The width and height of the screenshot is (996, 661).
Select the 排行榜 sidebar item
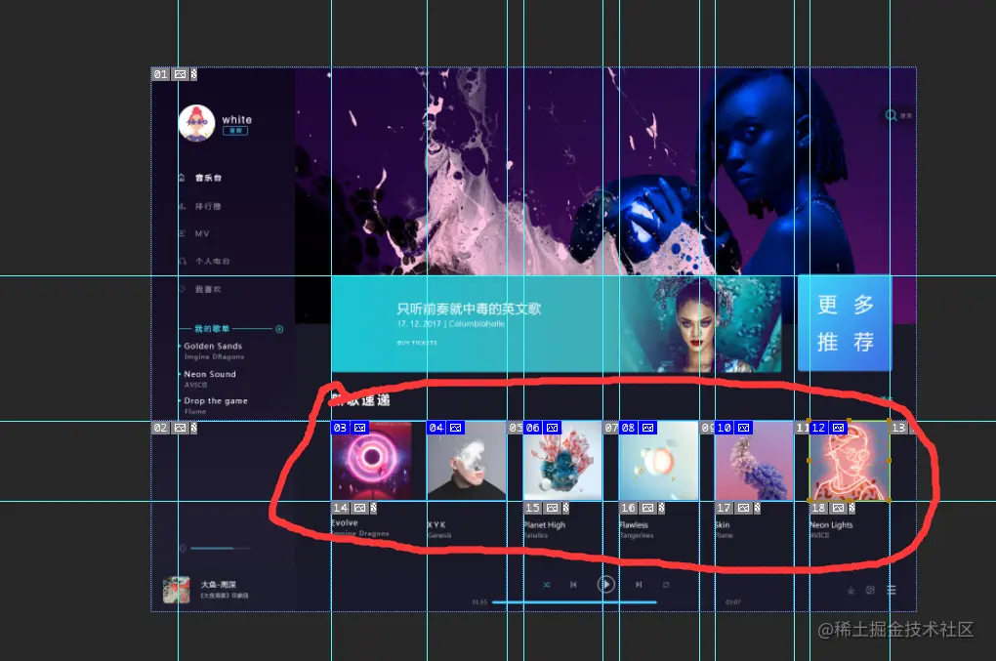[x=208, y=206]
